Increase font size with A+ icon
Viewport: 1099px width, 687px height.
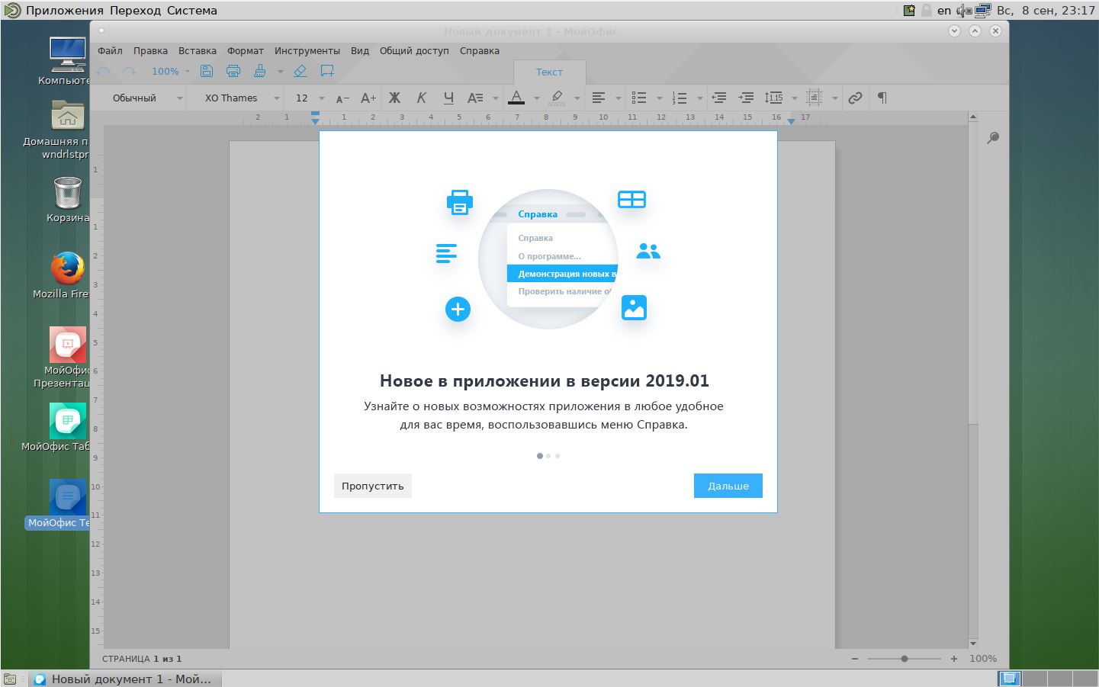click(x=368, y=98)
